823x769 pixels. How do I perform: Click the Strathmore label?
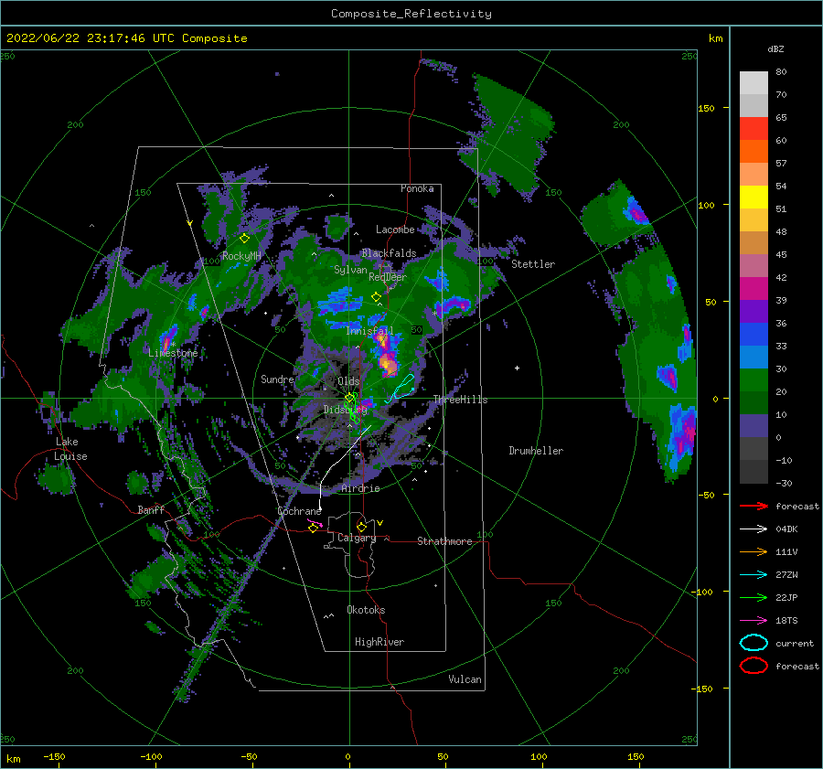click(444, 541)
